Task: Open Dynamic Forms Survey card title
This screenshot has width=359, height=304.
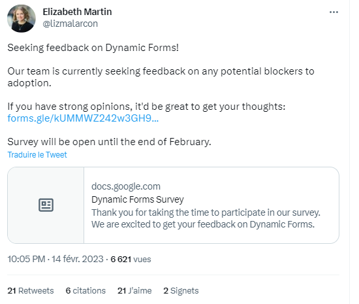Action: point(137,199)
